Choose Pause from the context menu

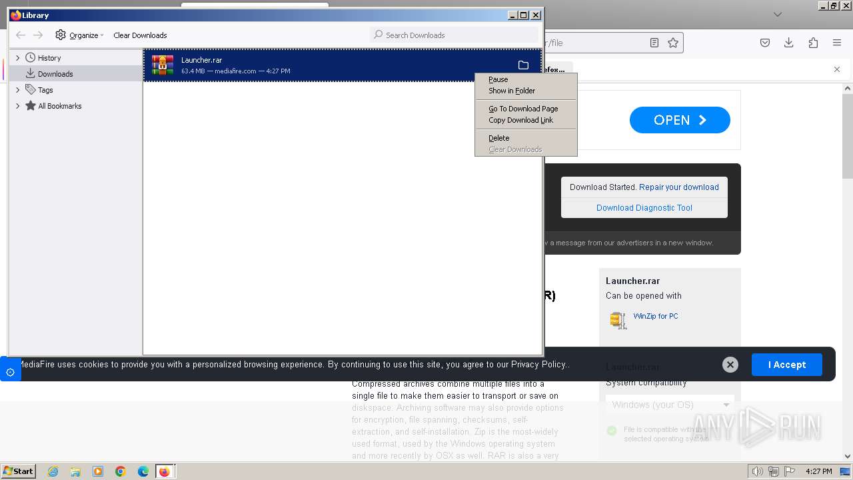coord(526,79)
